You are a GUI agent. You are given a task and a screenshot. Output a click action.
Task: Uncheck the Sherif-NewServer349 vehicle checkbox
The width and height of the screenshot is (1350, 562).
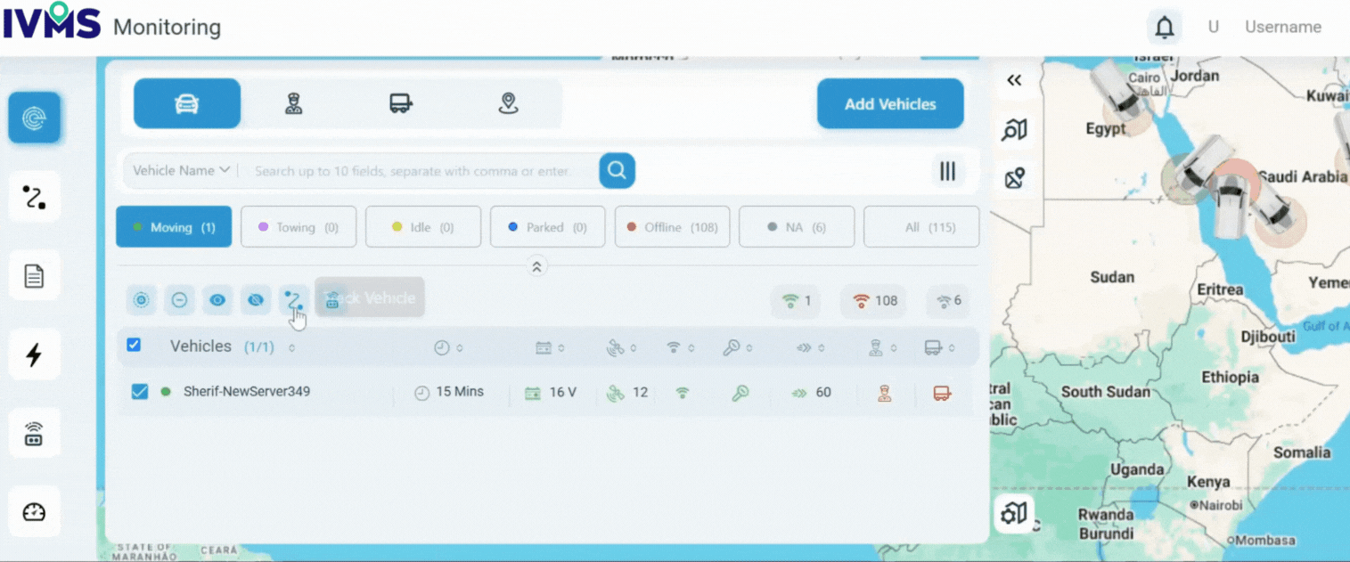tap(140, 392)
